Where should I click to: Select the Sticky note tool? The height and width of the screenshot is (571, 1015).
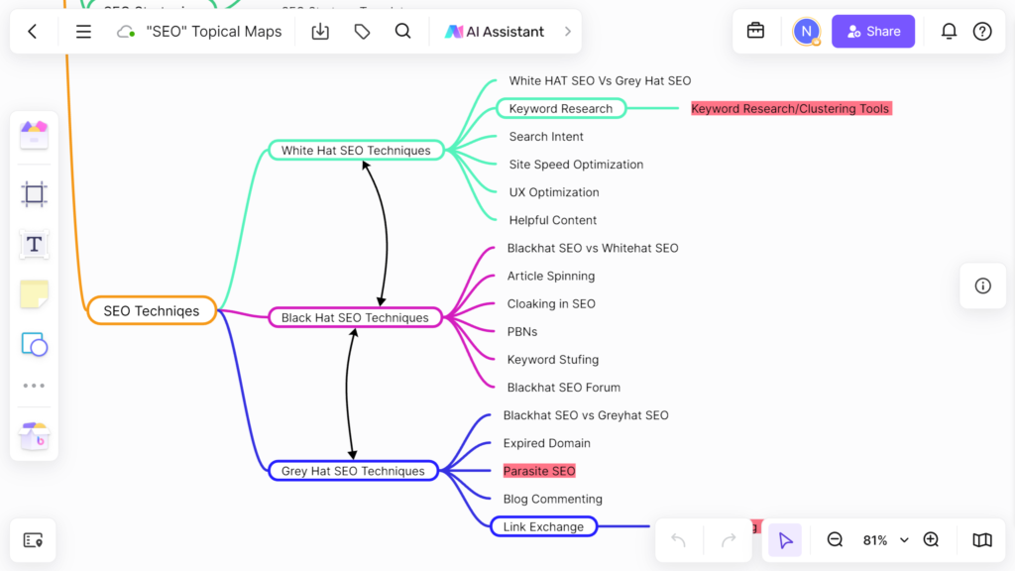[x=35, y=294]
